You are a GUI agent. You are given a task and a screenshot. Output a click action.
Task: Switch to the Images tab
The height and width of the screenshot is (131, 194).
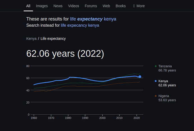[x=42, y=6]
